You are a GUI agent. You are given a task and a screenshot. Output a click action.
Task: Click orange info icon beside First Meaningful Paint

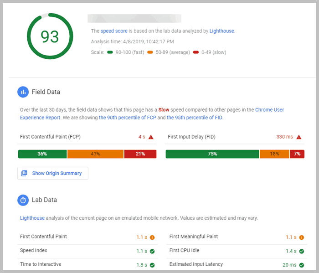300,237
